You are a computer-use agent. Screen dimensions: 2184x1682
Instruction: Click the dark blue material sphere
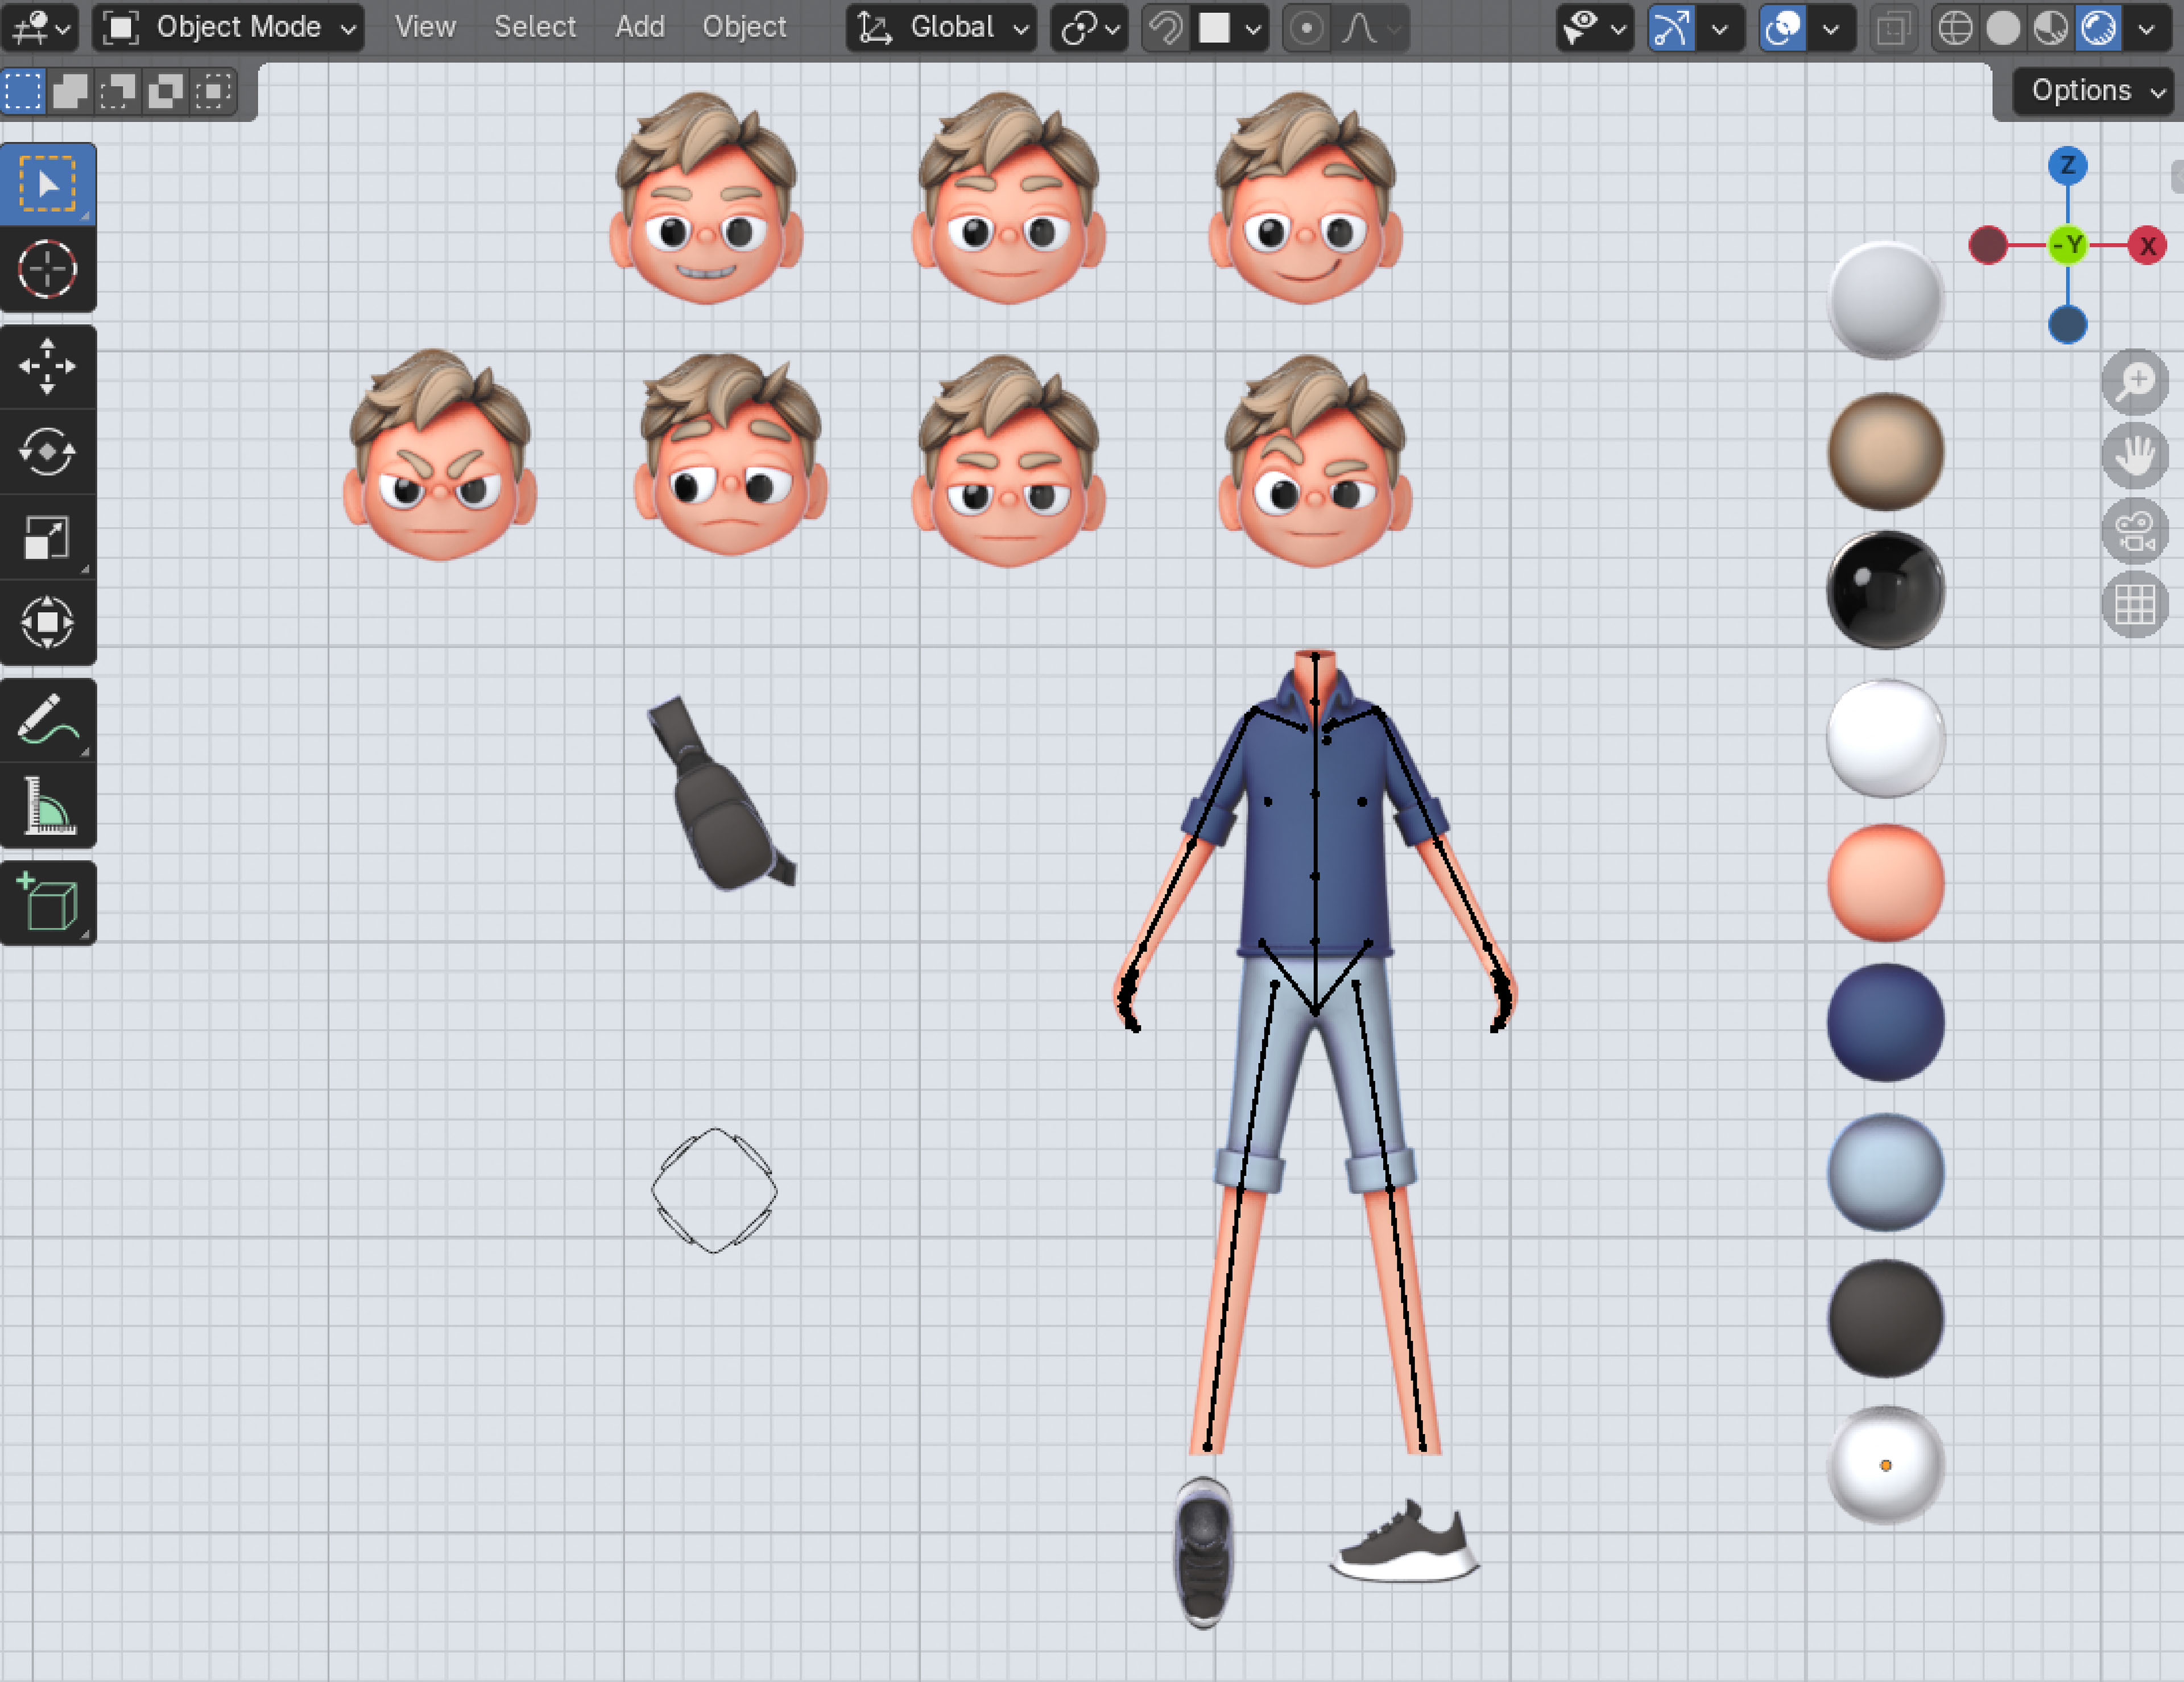click(1885, 1023)
